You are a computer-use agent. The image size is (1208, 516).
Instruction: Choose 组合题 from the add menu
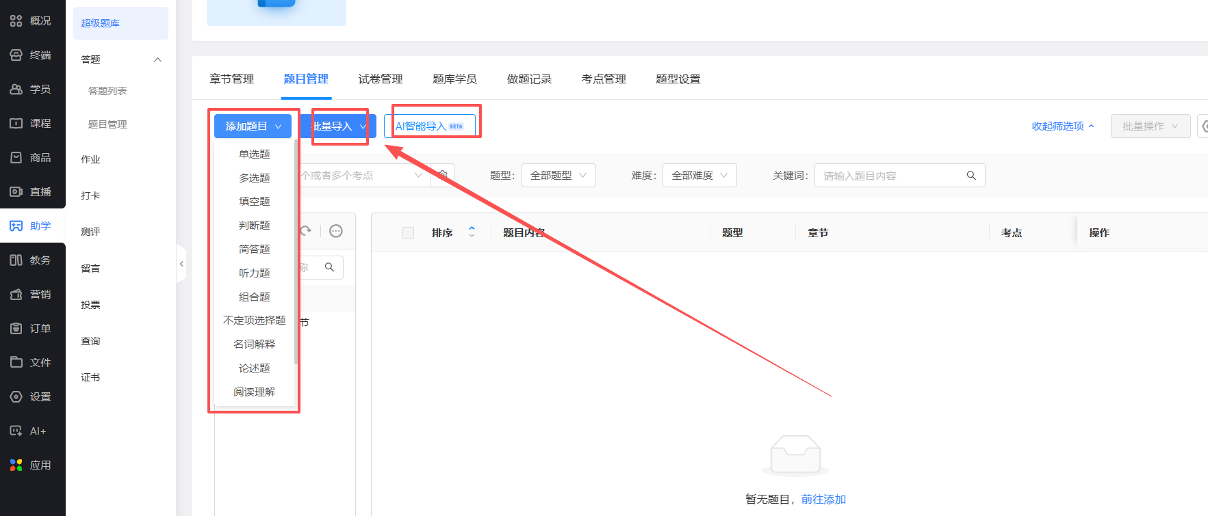point(255,297)
